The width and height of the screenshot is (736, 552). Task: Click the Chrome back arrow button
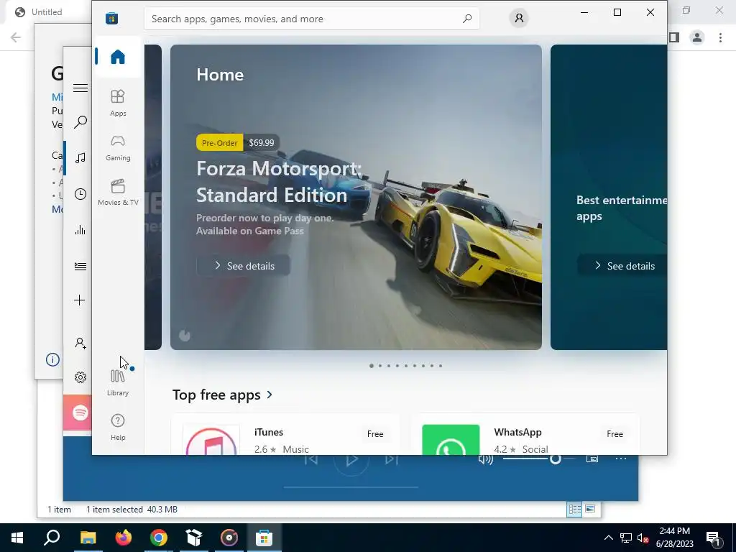coord(16,37)
